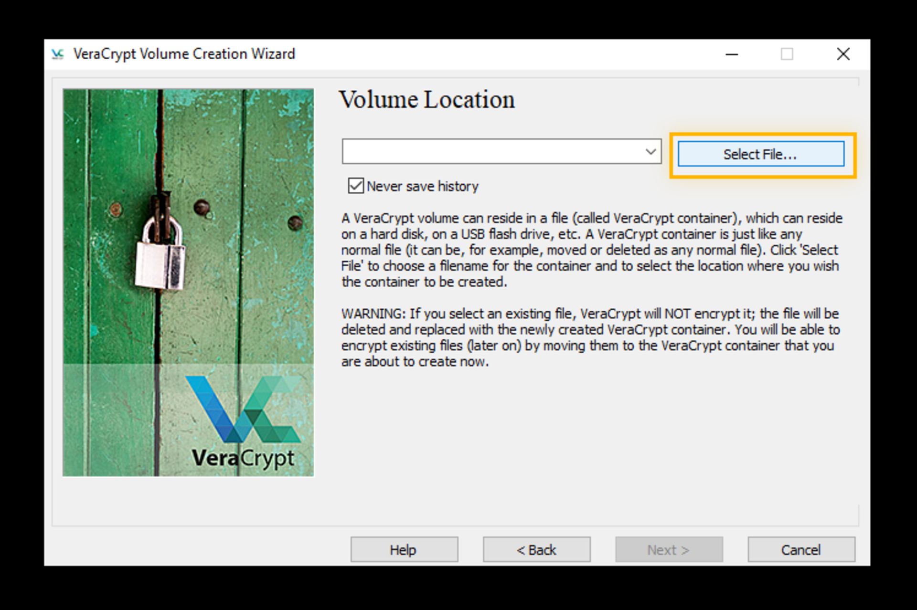
Task: Click the greyed-out Next button
Action: click(669, 550)
